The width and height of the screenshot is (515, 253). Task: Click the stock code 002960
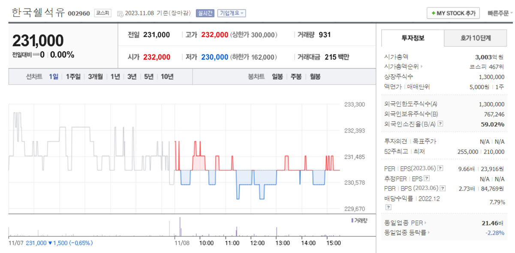point(79,13)
